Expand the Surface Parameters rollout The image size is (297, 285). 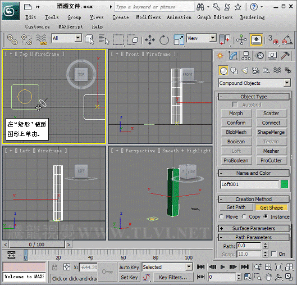254,228
